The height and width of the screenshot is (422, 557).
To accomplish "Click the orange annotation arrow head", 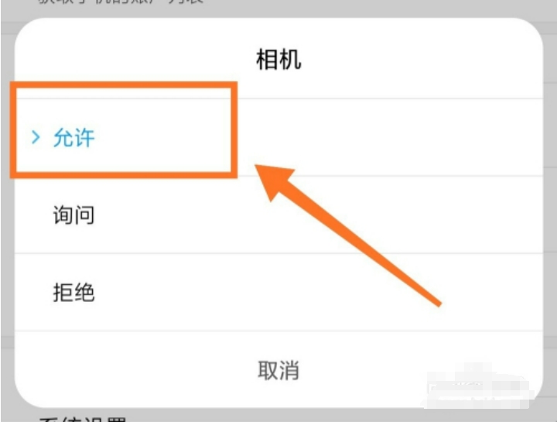I will pyautogui.click(x=274, y=181).
